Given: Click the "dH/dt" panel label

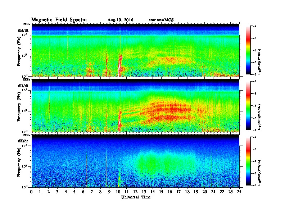Looking at the screenshot, I should point(23,30).
